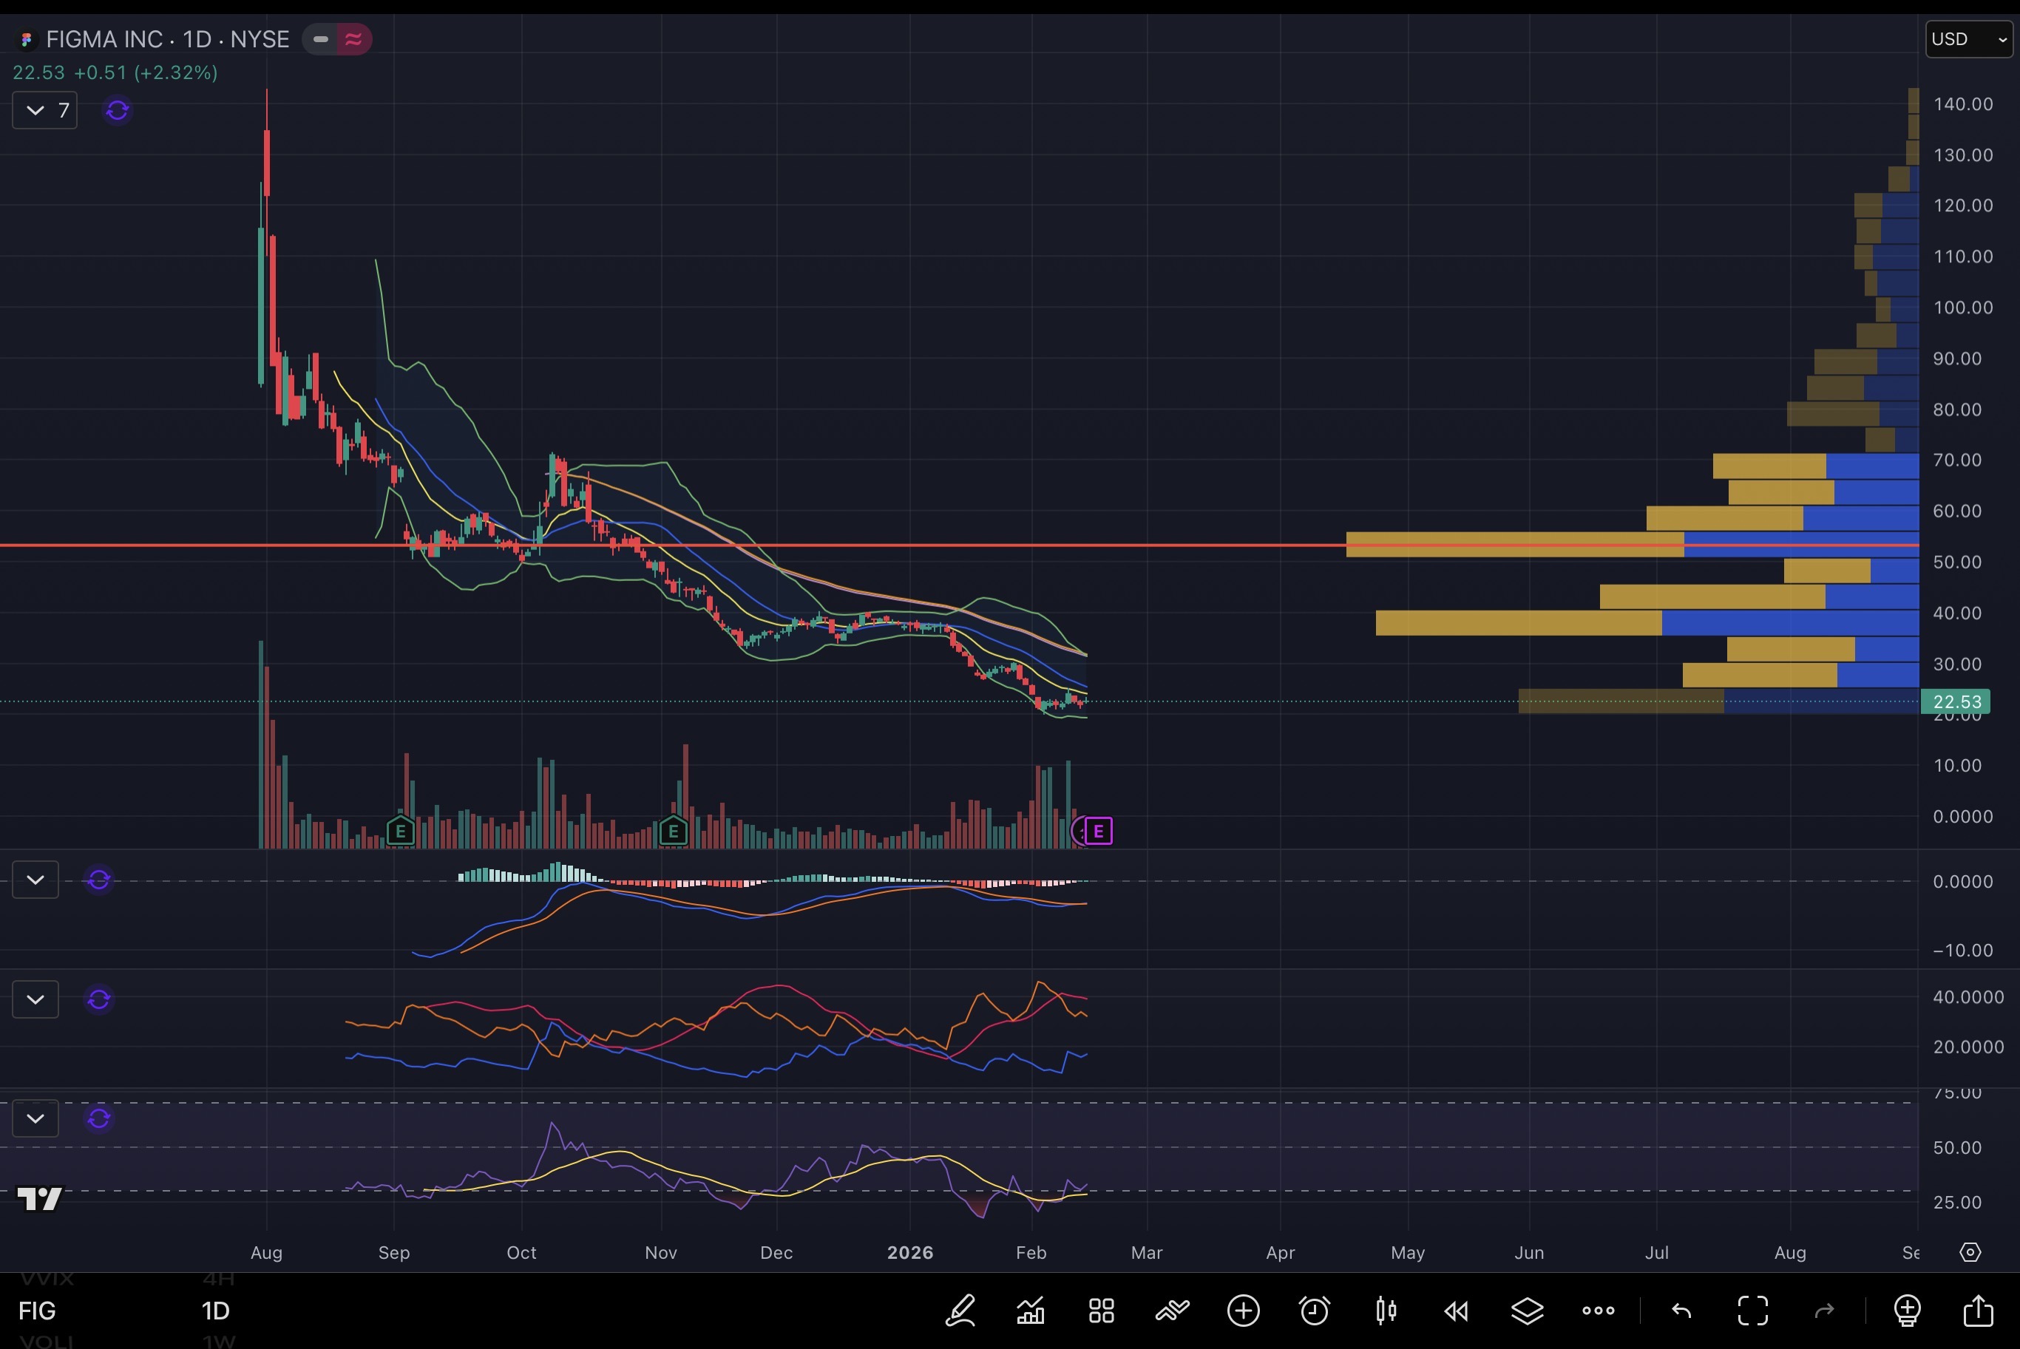The image size is (2020, 1349).
Task: Share the chart via export icon
Action: (1978, 1311)
